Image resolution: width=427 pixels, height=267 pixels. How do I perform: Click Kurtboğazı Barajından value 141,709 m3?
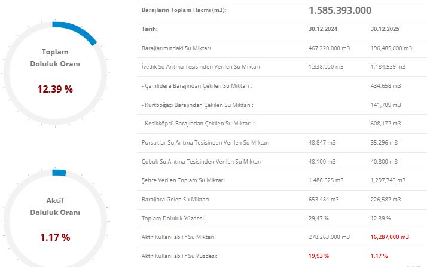(388, 105)
